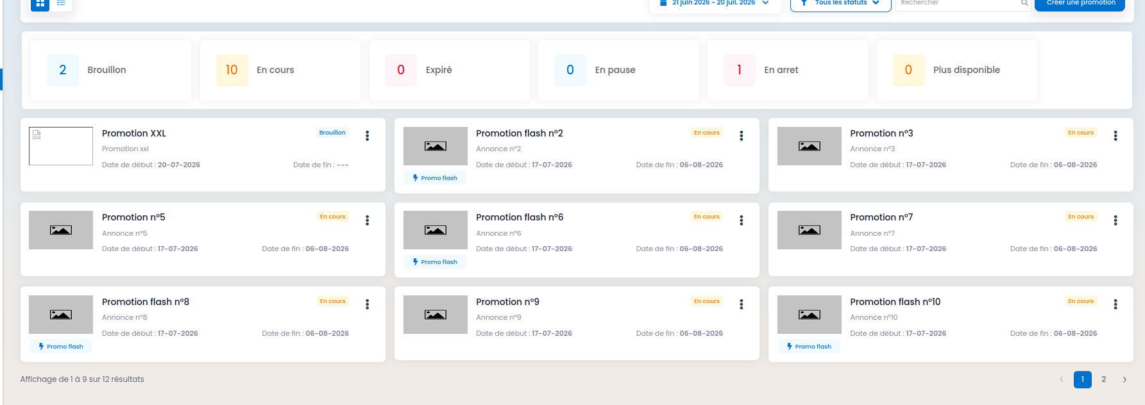Open the Tous les statuts filter dropdown
The height and width of the screenshot is (405, 1145).
840,4
